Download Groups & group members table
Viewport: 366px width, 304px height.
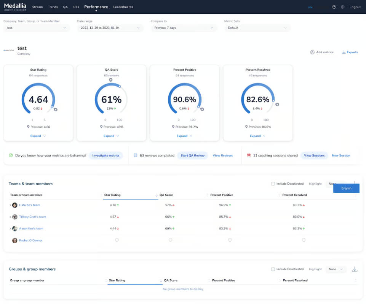point(355,269)
